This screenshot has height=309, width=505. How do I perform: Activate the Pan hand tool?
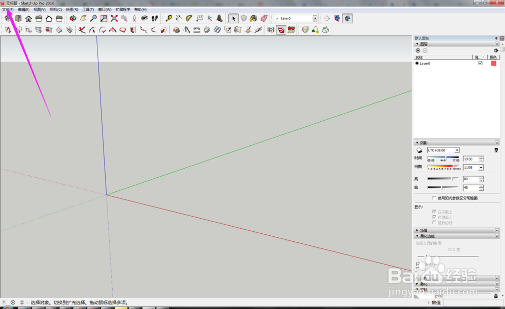[83, 18]
